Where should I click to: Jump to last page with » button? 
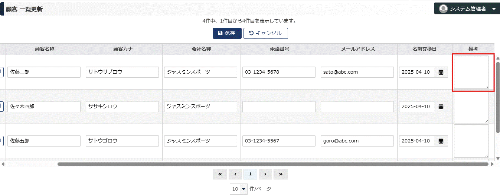pos(281,174)
